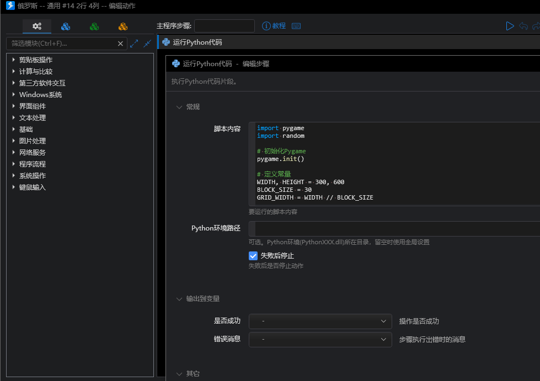This screenshot has height=381, width=540.
Task: Expand the 第三方软件交互 tree node
Action: pos(13,83)
